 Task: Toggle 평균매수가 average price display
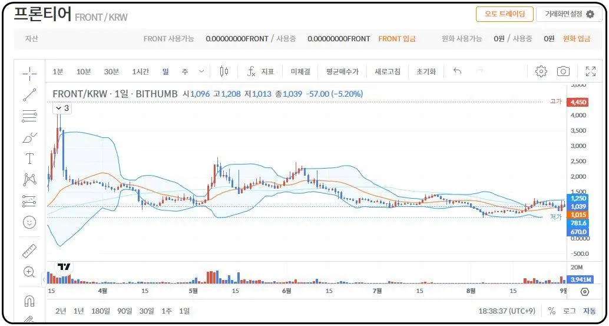tap(342, 71)
